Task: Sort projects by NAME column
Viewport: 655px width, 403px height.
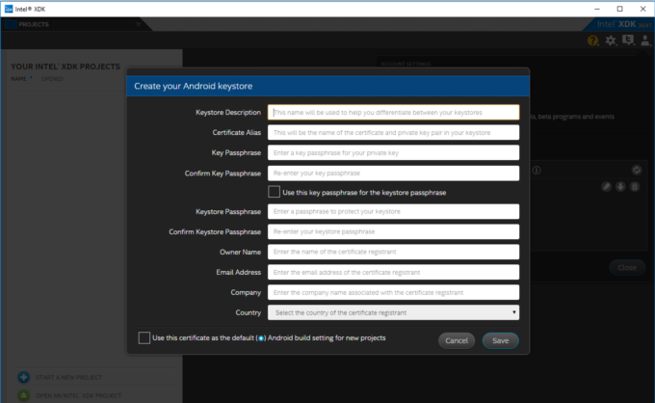Action: tap(19, 79)
